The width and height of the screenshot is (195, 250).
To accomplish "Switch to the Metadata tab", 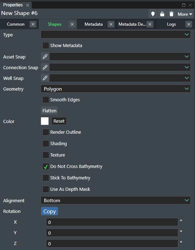I will 93,24.
